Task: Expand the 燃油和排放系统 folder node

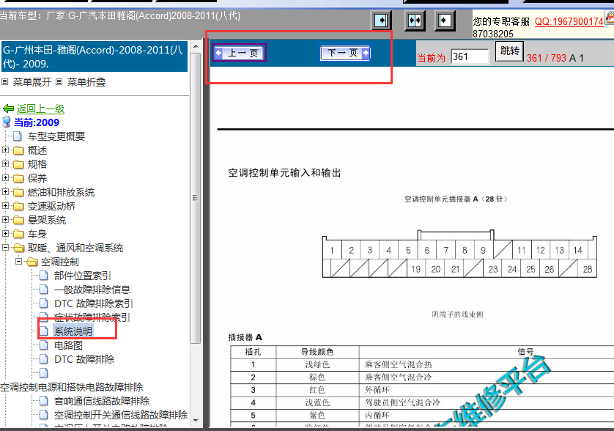Action: [x=5, y=192]
